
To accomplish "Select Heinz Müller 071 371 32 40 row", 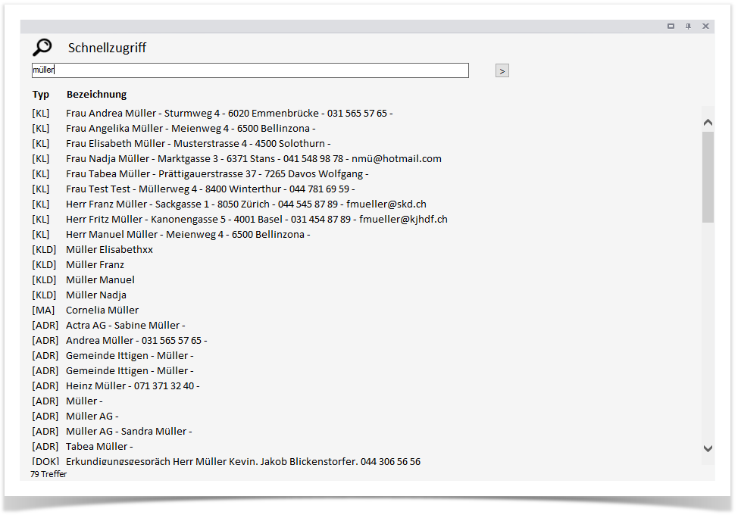I will [x=133, y=385].
